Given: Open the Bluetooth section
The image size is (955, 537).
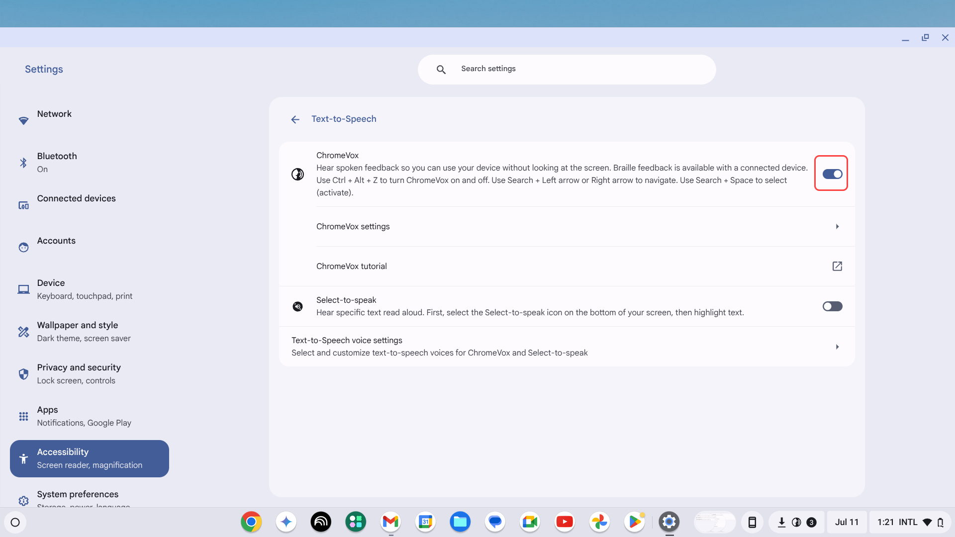Looking at the screenshot, I should 90,163.
